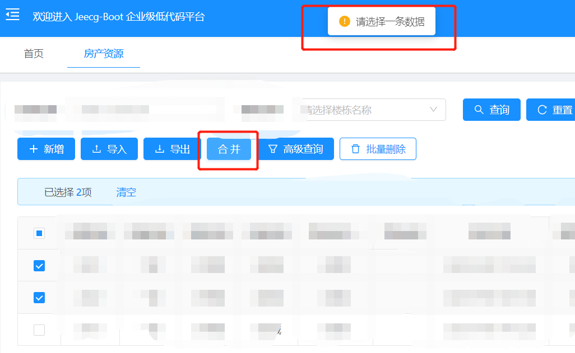Select the 房产资源 tab
575x353 pixels.
(104, 54)
